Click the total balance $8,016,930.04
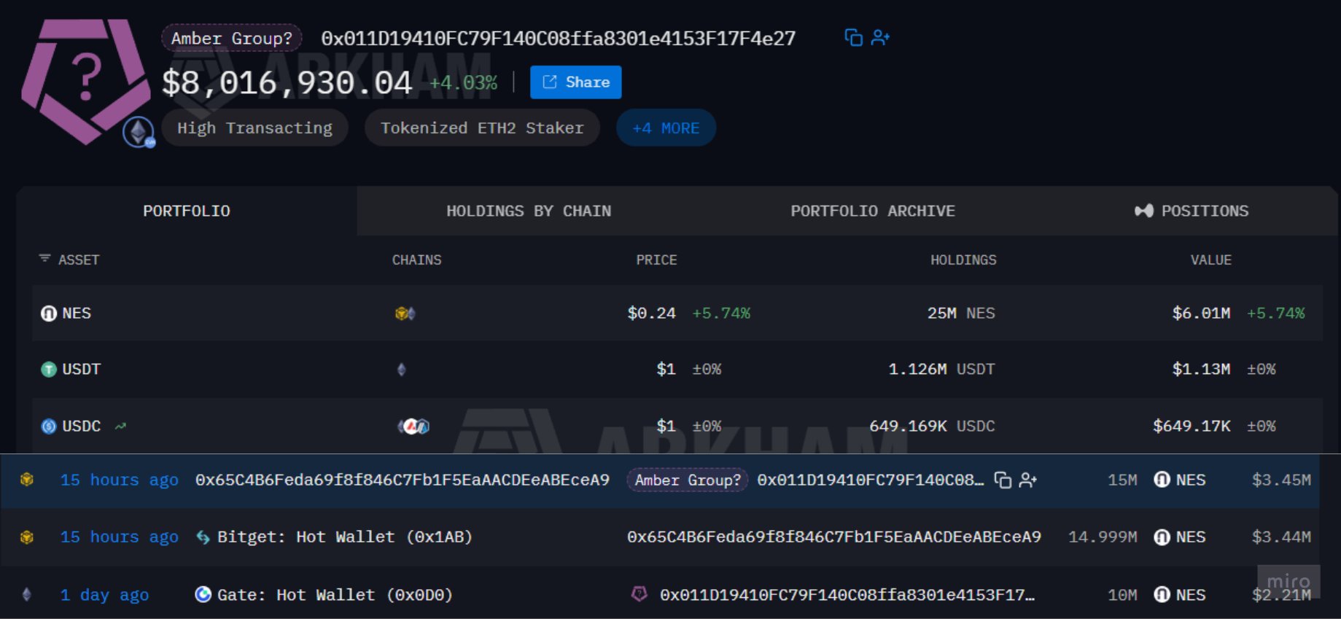 287,82
